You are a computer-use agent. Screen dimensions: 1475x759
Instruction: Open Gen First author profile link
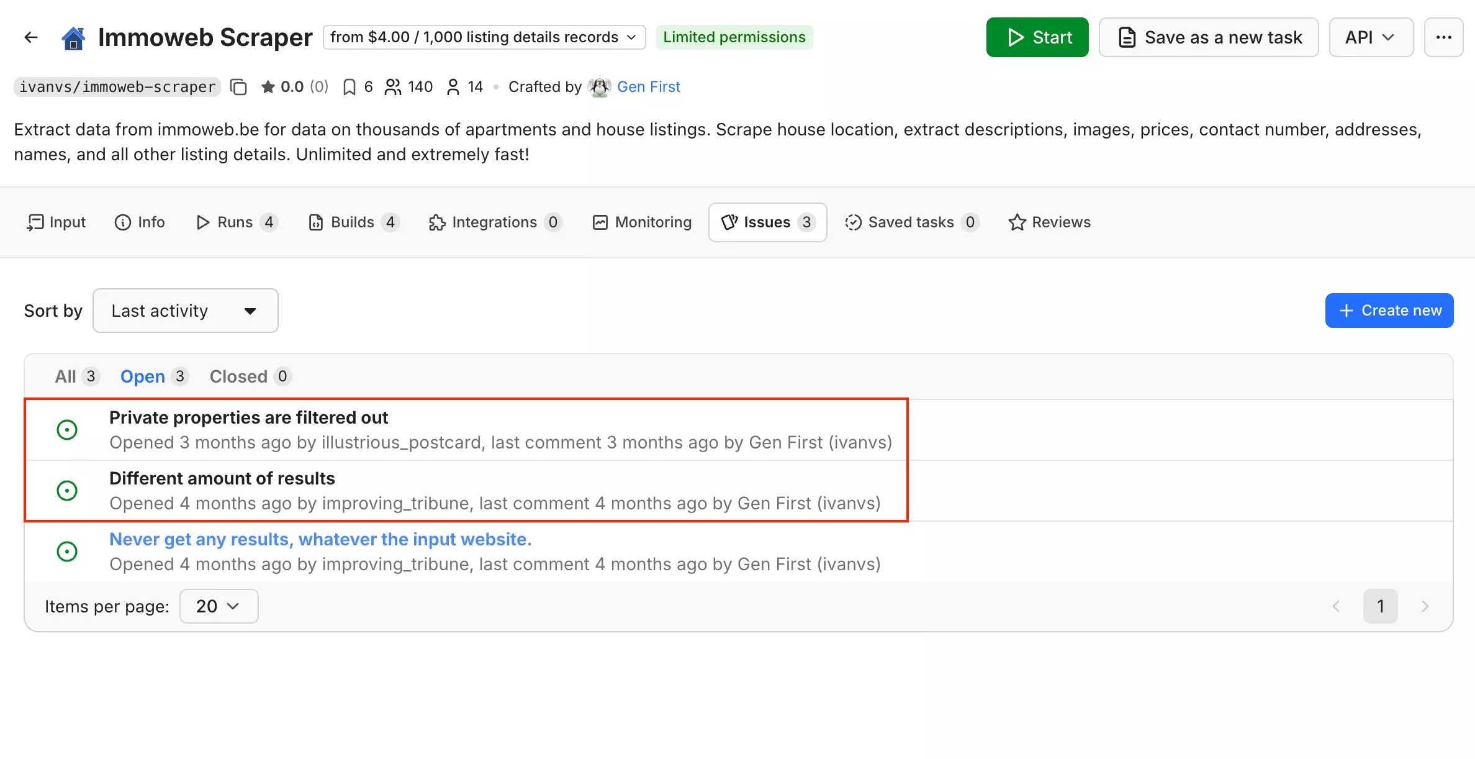click(x=649, y=87)
